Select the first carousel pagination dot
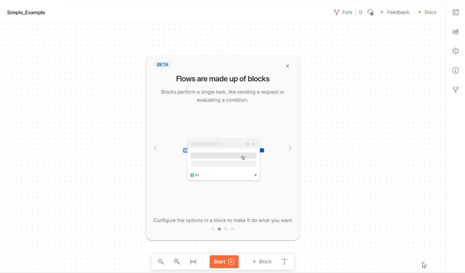This screenshot has height=273, width=465. click(x=213, y=229)
